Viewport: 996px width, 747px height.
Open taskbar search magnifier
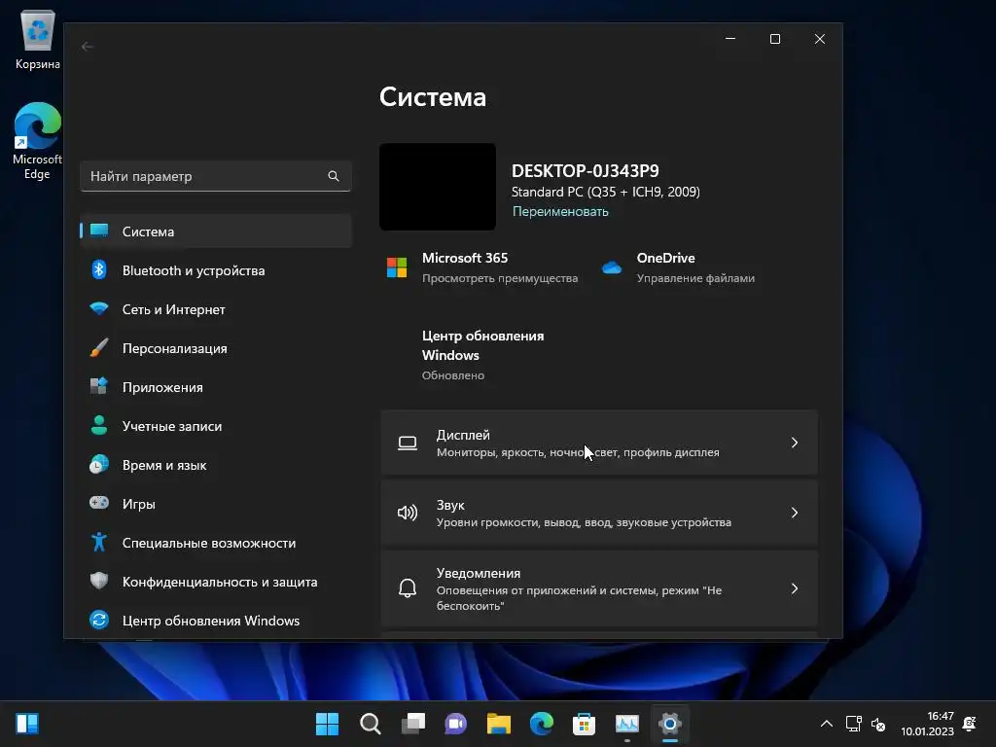point(371,724)
